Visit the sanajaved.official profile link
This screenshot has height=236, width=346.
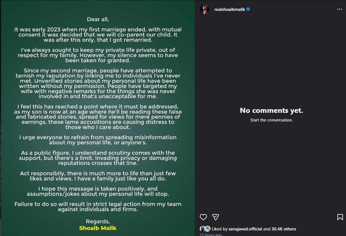245,229
